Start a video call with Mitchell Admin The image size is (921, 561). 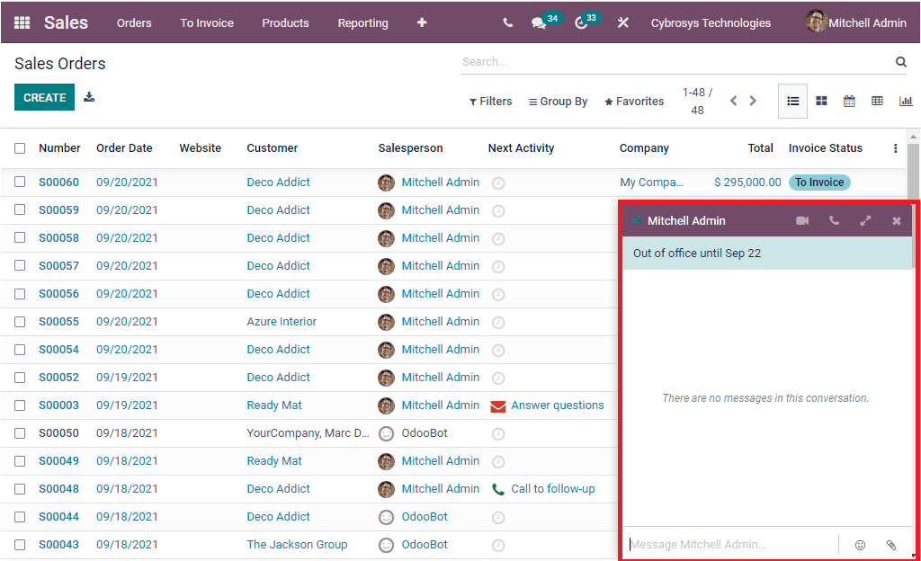pos(802,220)
